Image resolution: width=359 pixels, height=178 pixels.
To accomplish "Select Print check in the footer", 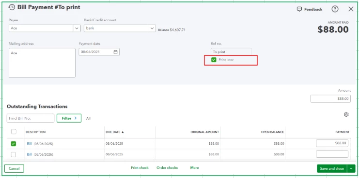I will pyautogui.click(x=140, y=168).
